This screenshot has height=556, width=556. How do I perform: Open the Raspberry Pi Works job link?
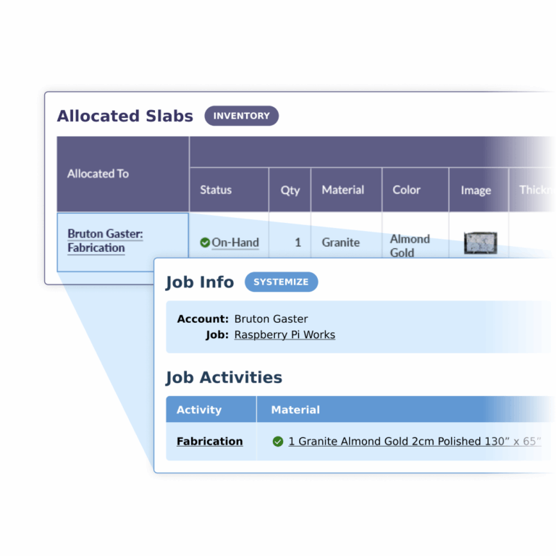tap(285, 334)
